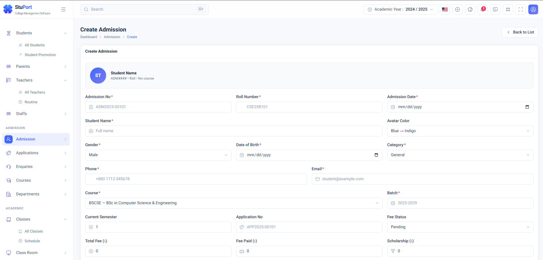The image size is (543, 260).
Task: Click the Batch input field
Action: (x=460, y=203)
